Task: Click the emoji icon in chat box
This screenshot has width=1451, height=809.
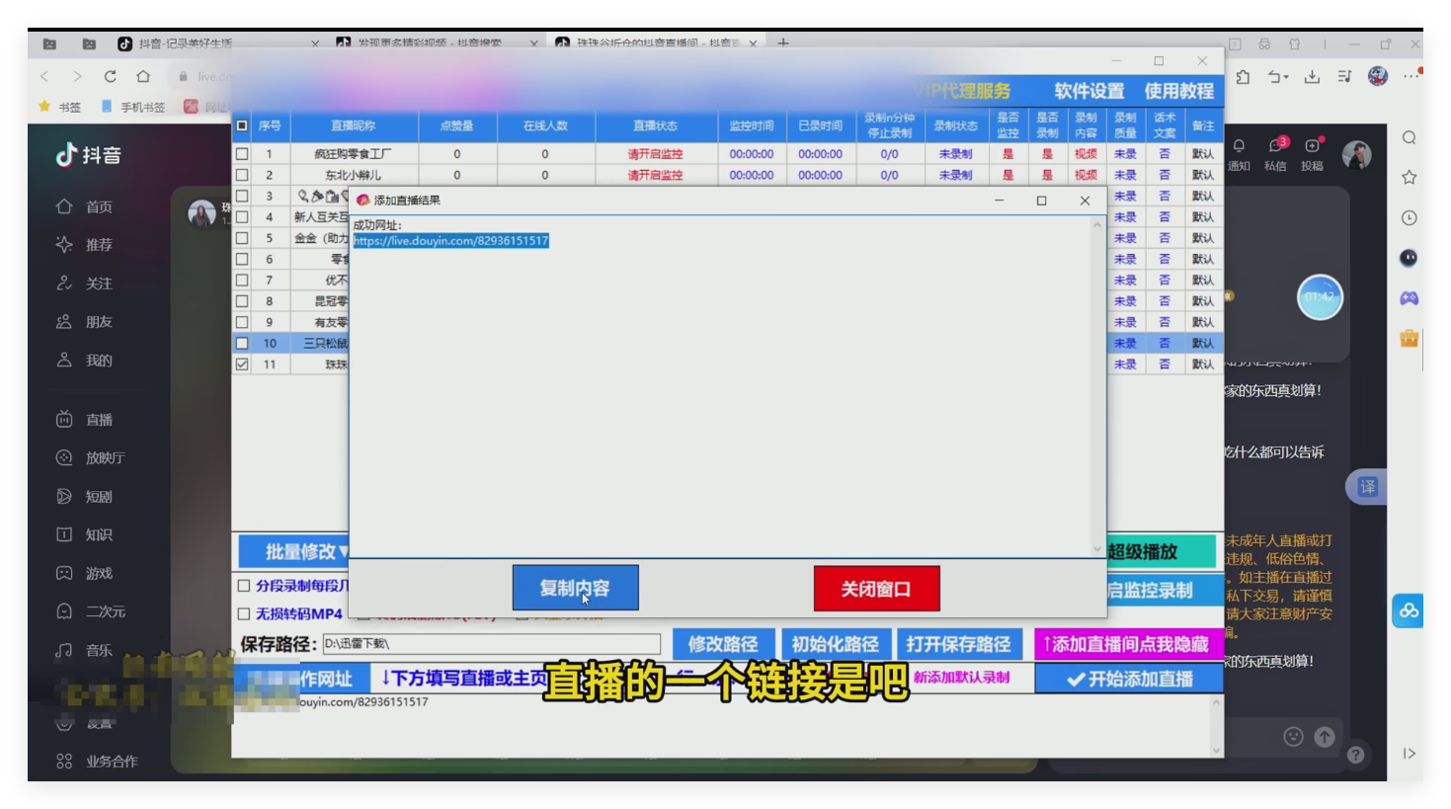Action: point(1293,737)
